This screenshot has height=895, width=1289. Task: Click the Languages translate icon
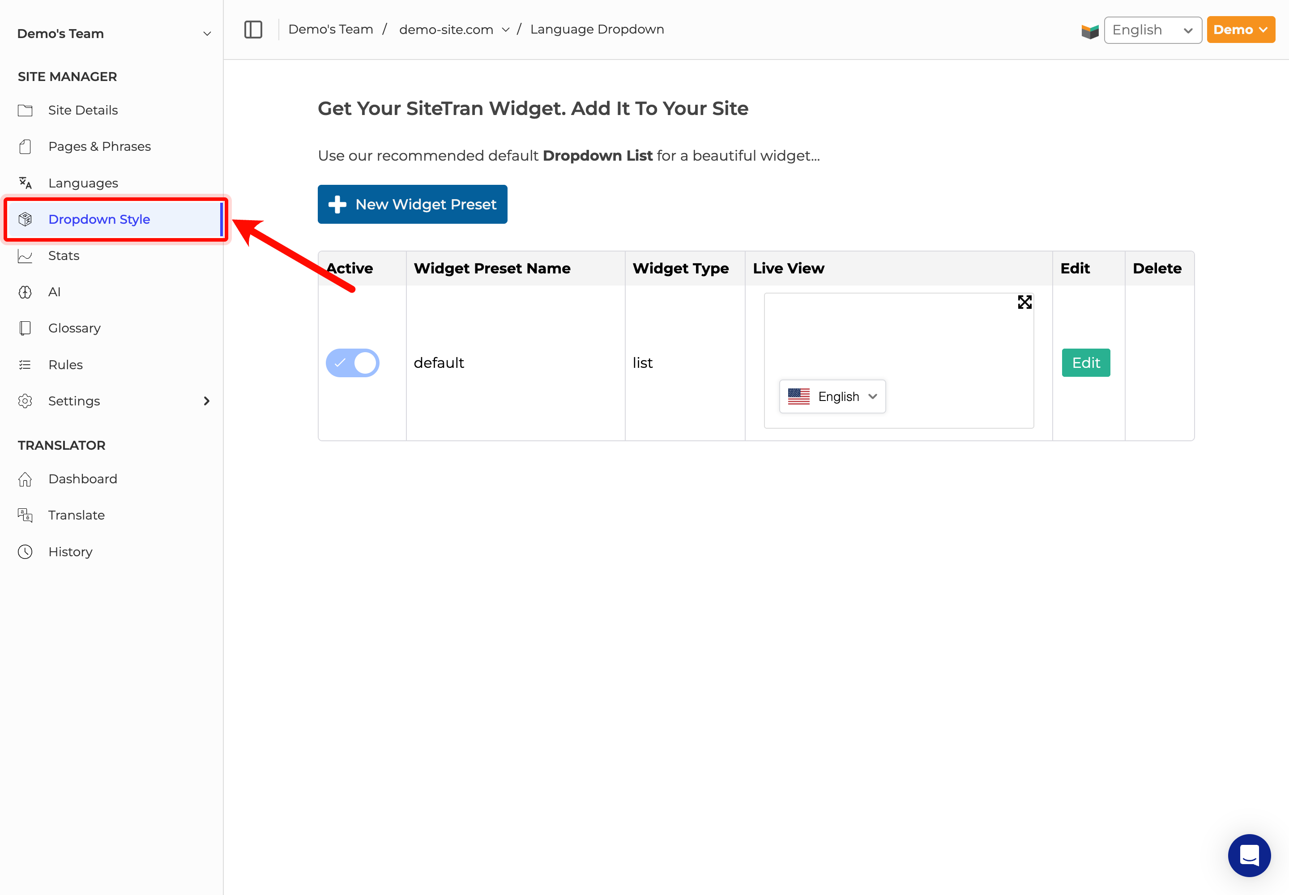25,183
